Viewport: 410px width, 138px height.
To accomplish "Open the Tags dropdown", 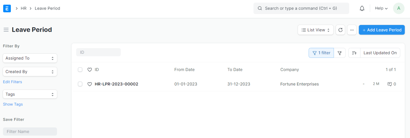I will 30,94.
